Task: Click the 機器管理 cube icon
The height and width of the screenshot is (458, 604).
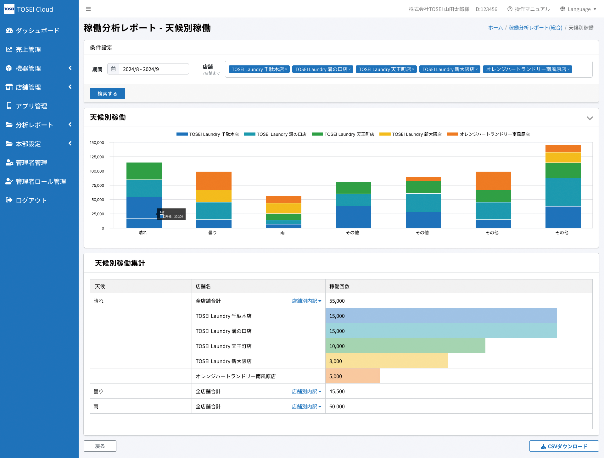Action: click(9, 68)
